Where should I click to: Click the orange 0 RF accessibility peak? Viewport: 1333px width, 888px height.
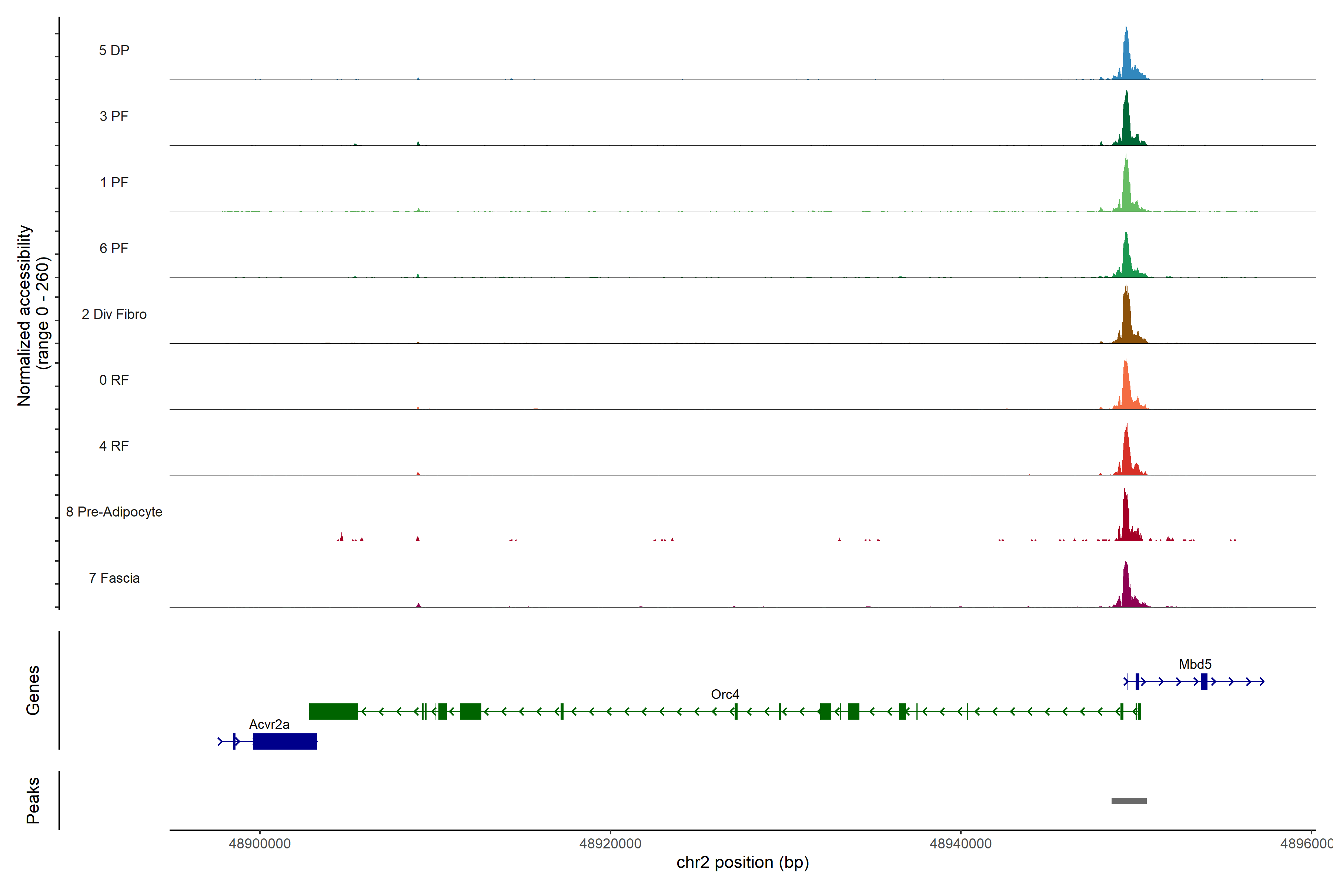[1126, 391]
